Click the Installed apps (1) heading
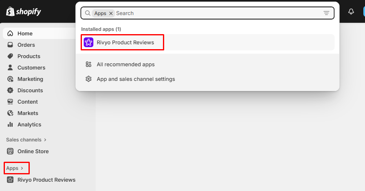 (x=101, y=29)
